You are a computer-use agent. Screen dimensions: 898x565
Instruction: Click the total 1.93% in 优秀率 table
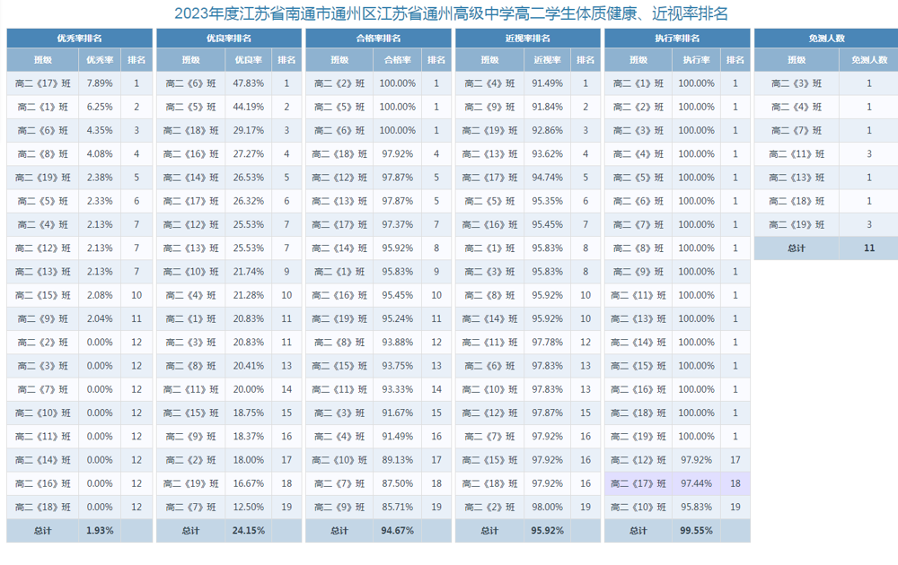pyautogui.click(x=100, y=530)
